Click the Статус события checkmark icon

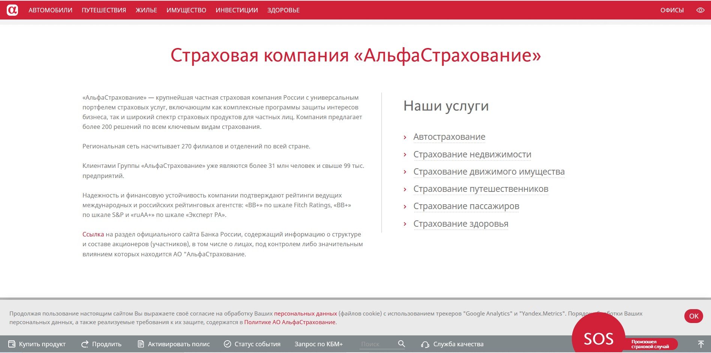tap(227, 344)
